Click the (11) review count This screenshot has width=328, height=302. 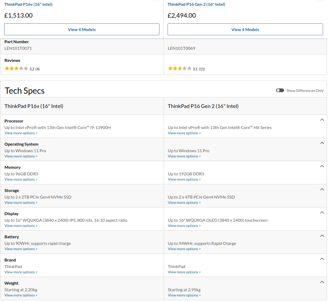(x=202, y=69)
